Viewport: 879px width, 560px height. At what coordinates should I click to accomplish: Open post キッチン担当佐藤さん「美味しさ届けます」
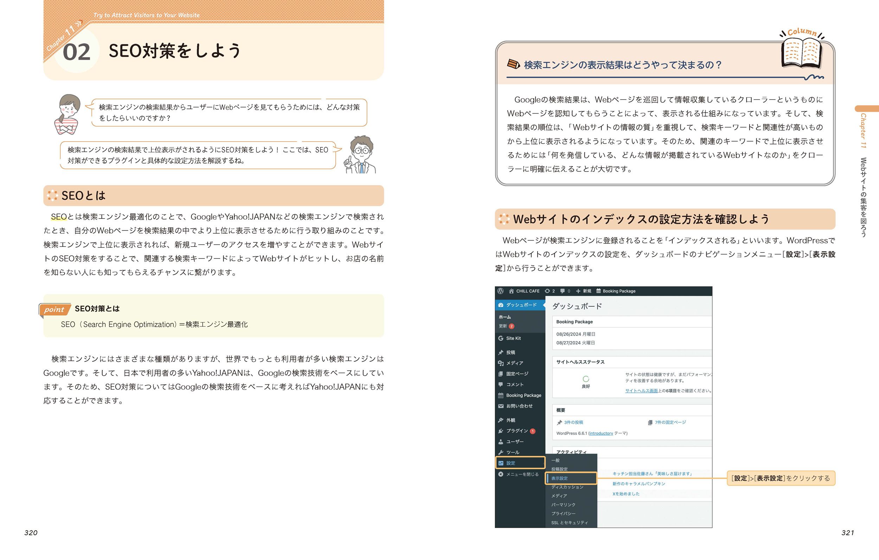(x=652, y=474)
